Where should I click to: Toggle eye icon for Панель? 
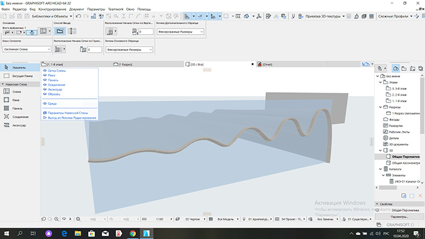pos(45,80)
